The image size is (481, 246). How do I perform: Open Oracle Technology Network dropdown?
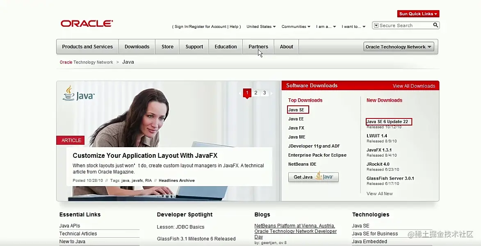[x=399, y=47]
